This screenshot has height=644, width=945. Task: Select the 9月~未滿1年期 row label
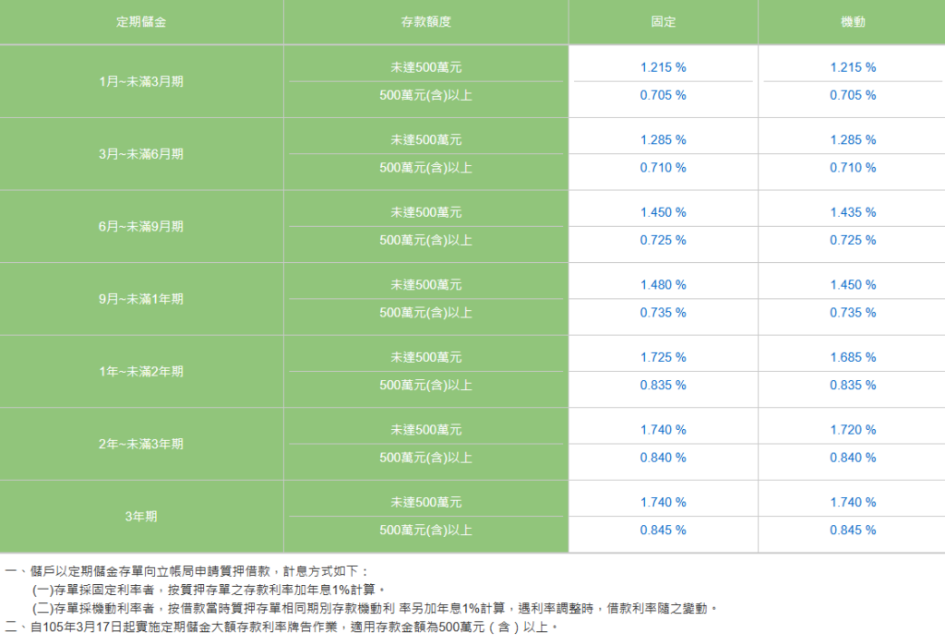tap(141, 299)
